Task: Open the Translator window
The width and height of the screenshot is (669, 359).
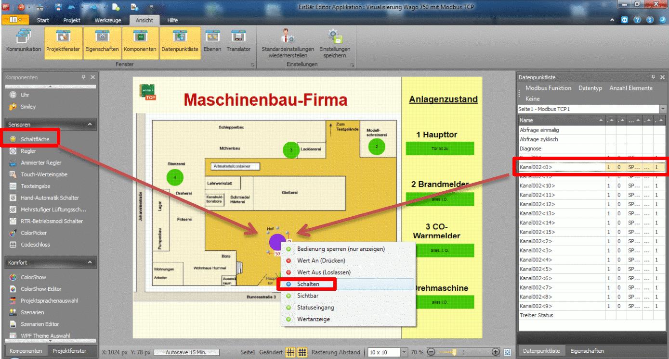Action: (238, 41)
